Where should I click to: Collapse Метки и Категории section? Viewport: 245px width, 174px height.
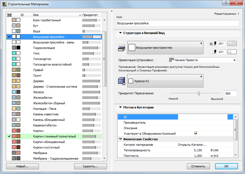click(120, 107)
